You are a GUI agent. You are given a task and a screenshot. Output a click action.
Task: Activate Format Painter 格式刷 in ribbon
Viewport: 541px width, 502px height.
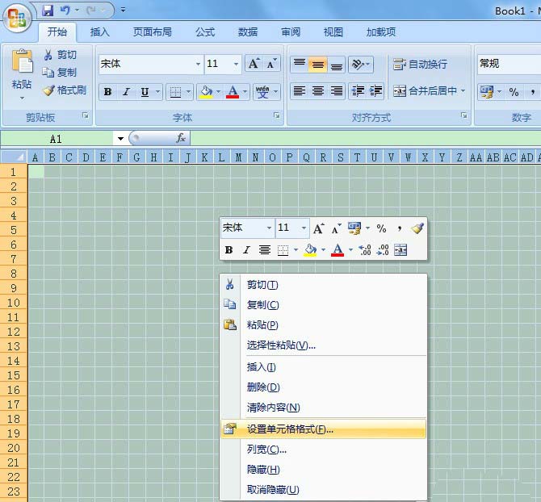tap(64, 90)
